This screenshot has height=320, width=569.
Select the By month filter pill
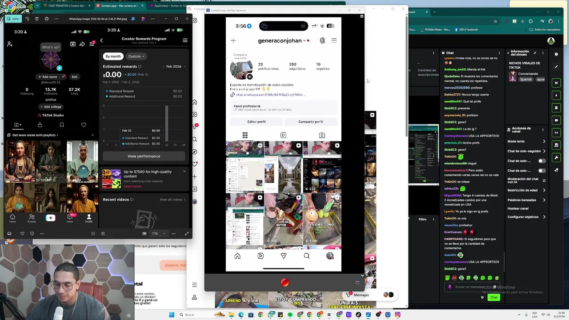[113, 56]
